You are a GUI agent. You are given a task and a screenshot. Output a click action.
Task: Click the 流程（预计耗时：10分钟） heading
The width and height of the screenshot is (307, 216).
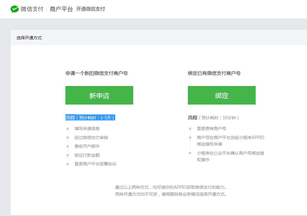pyautogui.click(x=213, y=117)
